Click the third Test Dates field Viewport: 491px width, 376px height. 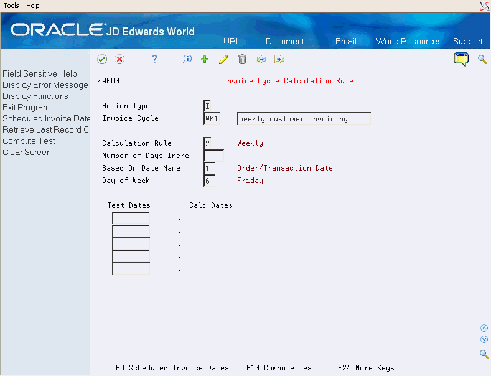[x=131, y=244]
